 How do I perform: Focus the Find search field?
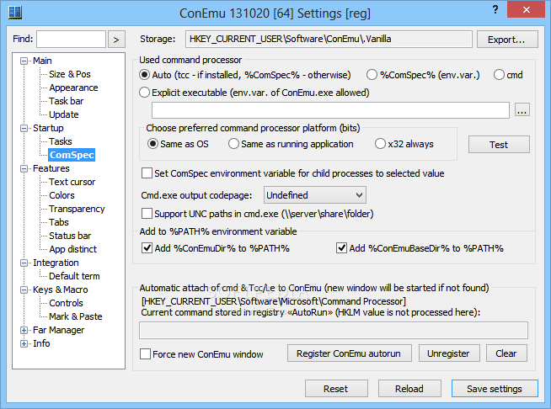tap(71, 39)
